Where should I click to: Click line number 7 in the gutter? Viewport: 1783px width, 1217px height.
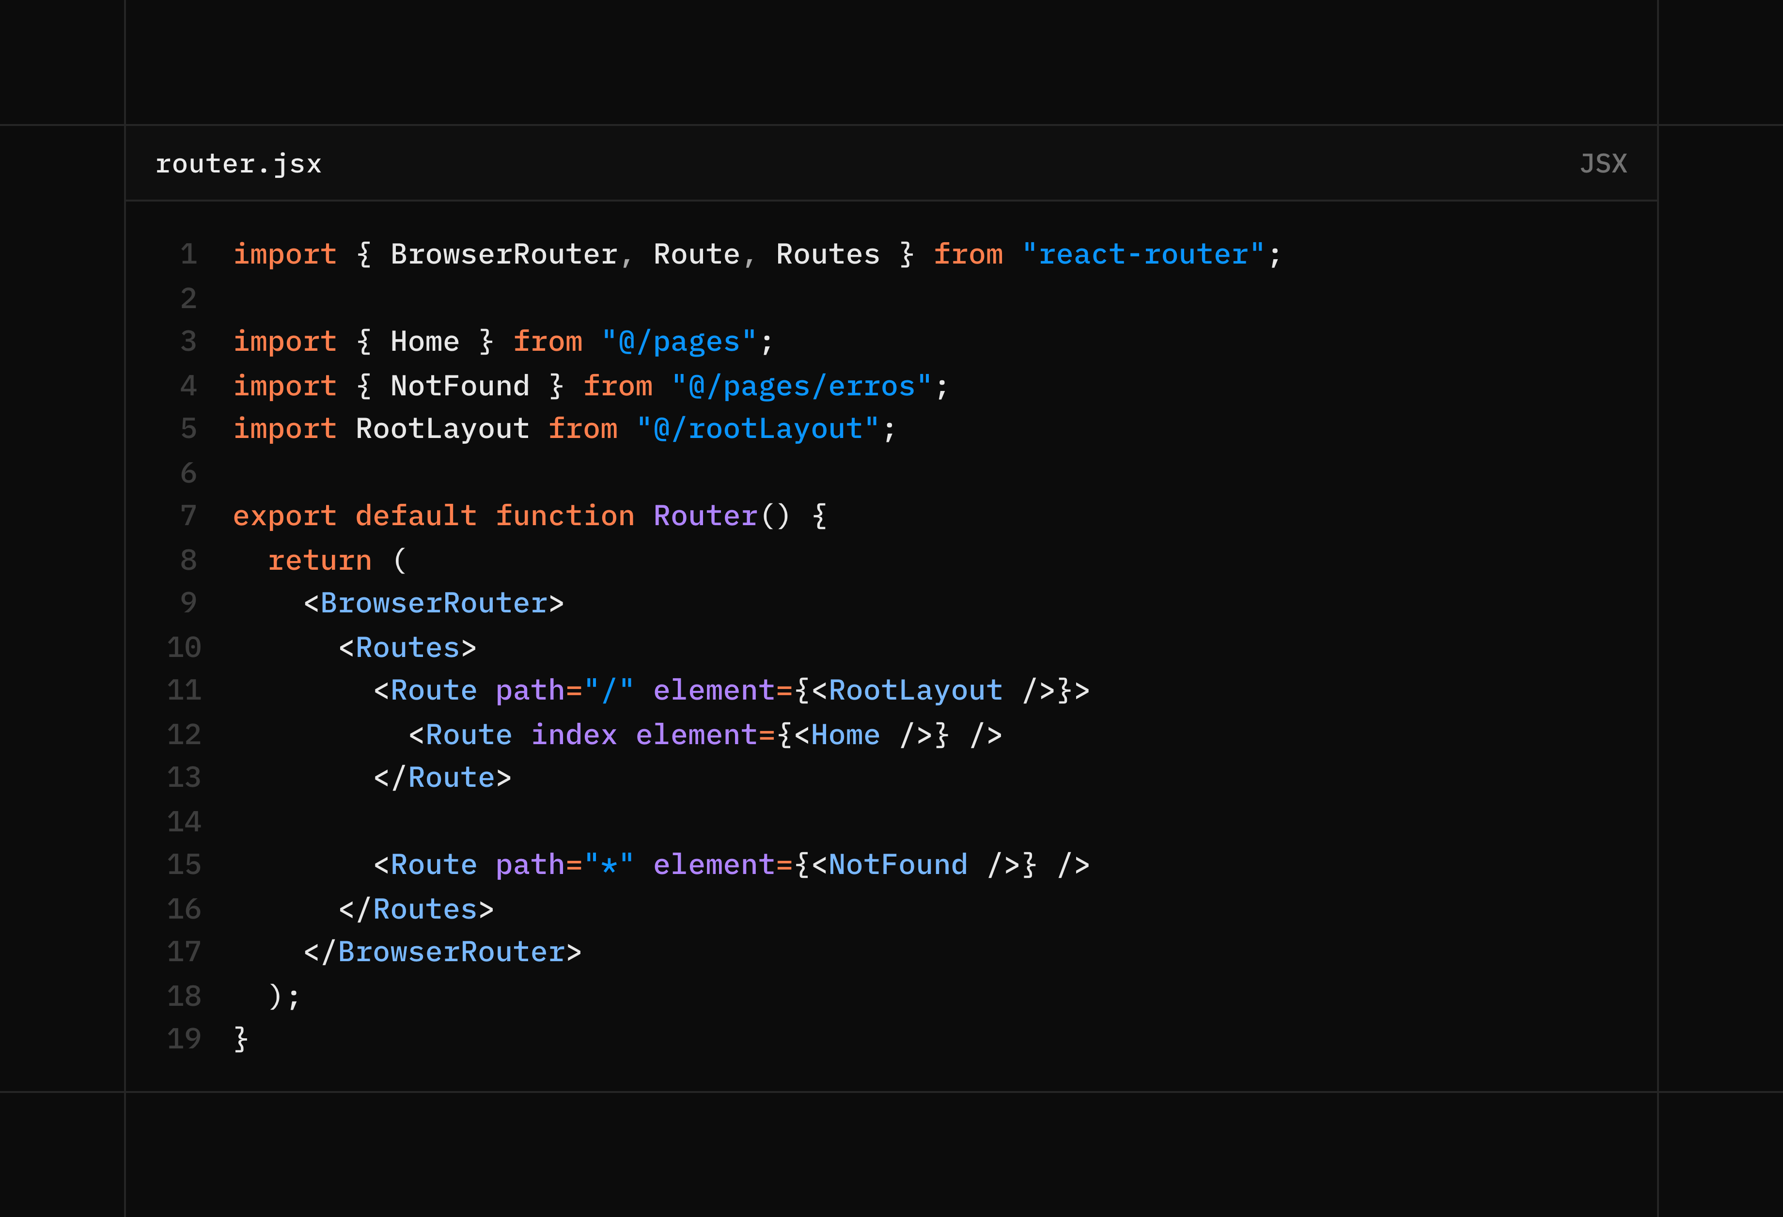[188, 515]
